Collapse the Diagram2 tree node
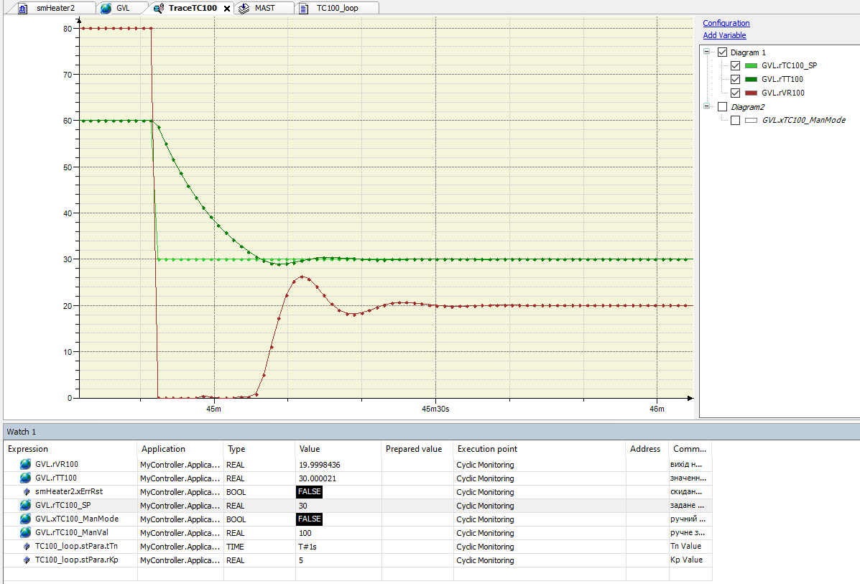Image resolution: width=860 pixels, height=584 pixels. (x=707, y=107)
